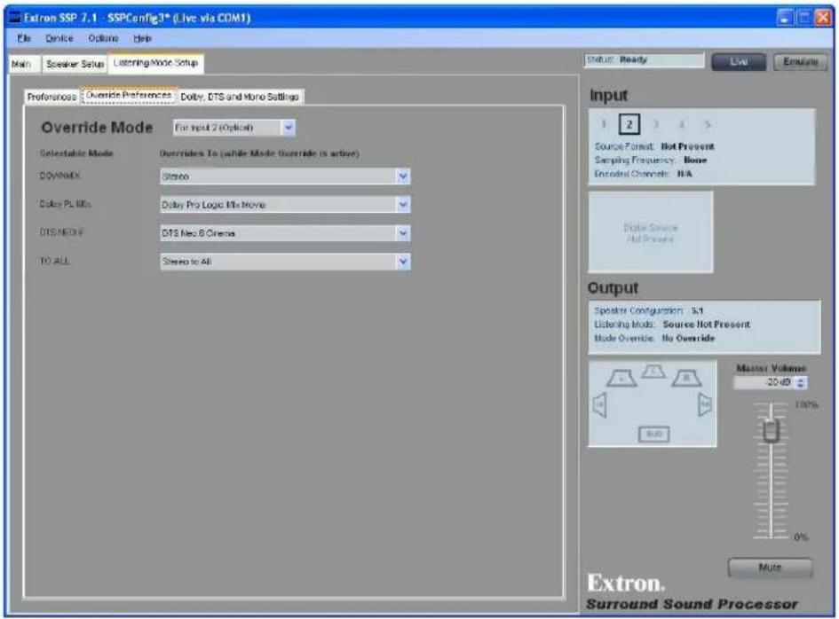
Task: Click Listening Mode Source Not Present text
Action: [672, 325]
